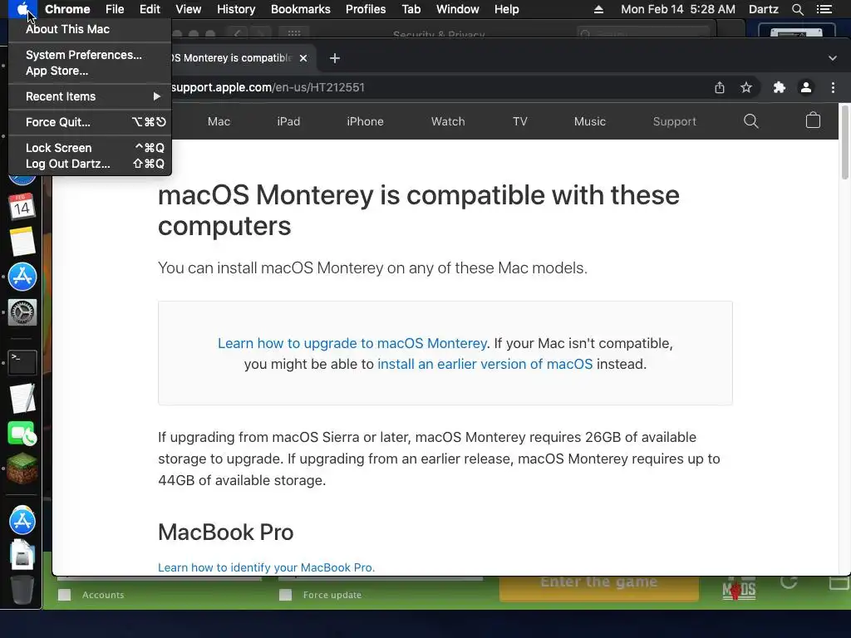Toggle Accounts checkbox in launcher

pos(65,595)
